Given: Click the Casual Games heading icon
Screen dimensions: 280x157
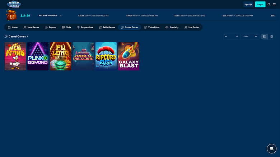Looking at the screenshot, I should (x=6, y=36).
